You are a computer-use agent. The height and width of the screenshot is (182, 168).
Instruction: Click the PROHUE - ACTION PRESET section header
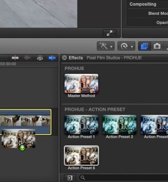(x=95, y=110)
